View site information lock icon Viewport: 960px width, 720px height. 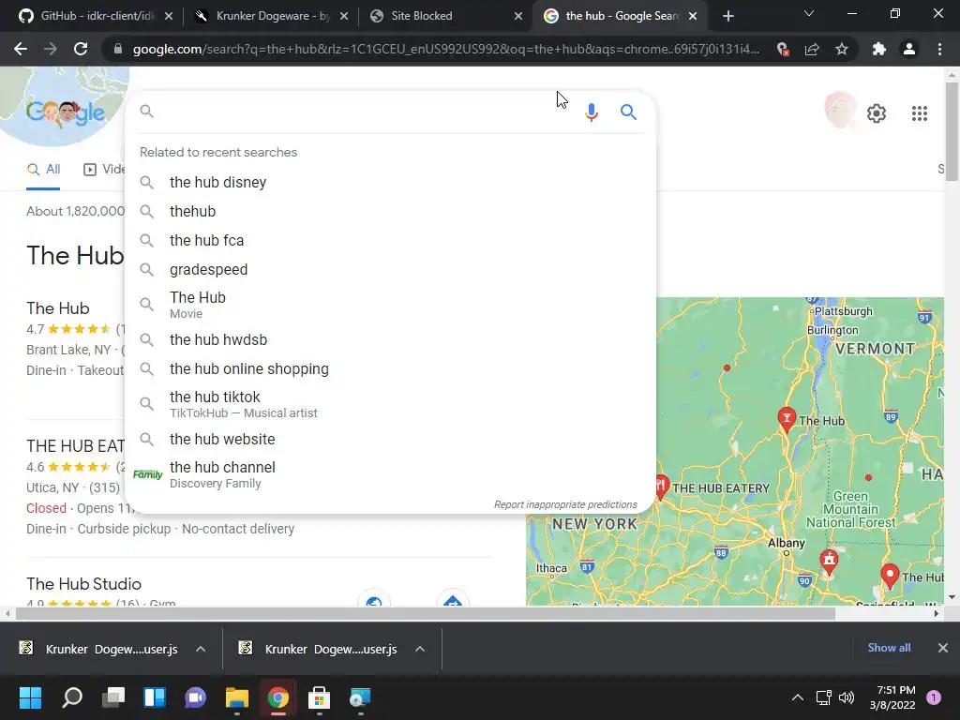pyautogui.click(x=118, y=49)
